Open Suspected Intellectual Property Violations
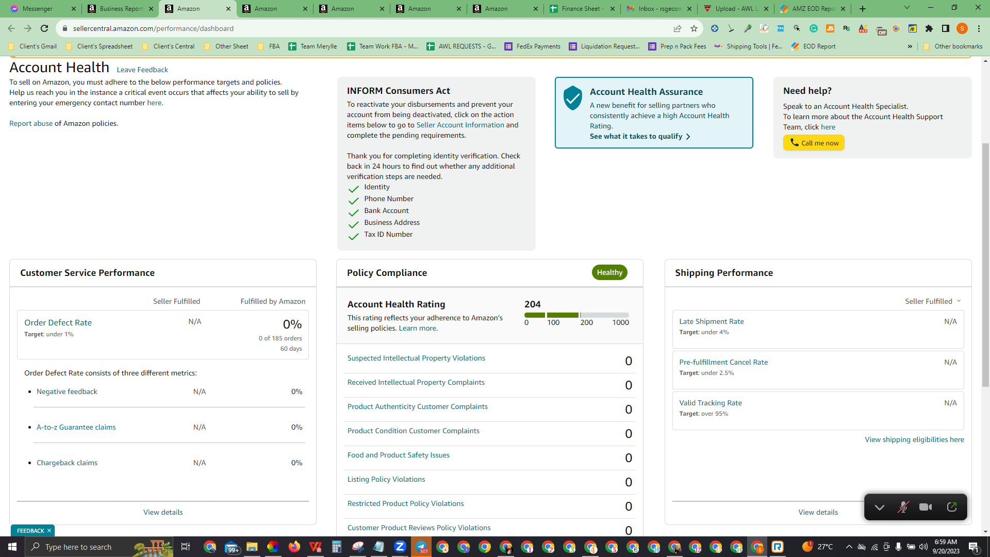This screenshot has width=990, height=557. (x=416, y=358)
